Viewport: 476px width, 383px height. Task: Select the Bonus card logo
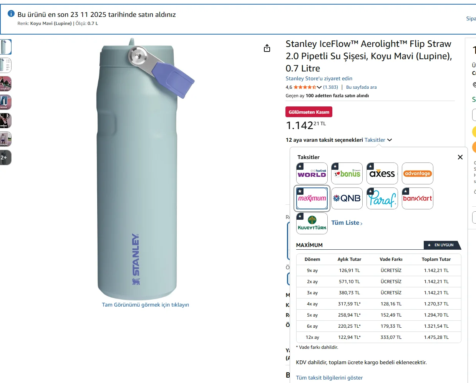pyautogui.click(x=347, y=174)
